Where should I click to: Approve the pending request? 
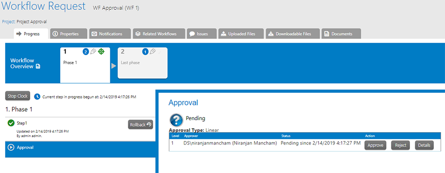(376, 145)
